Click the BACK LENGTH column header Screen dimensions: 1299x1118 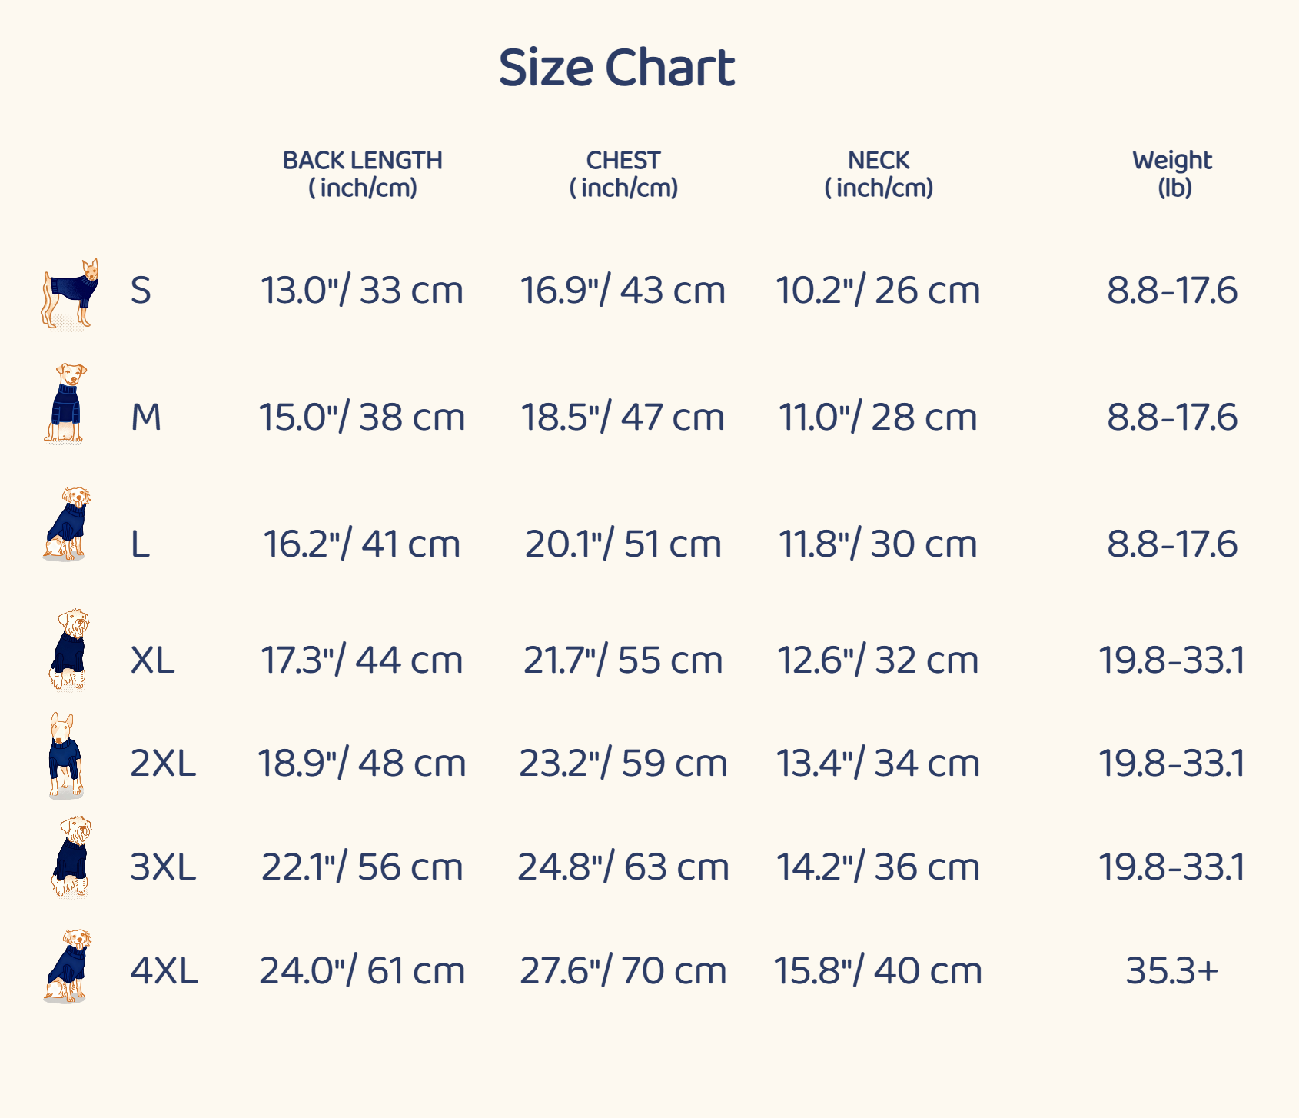362,174
